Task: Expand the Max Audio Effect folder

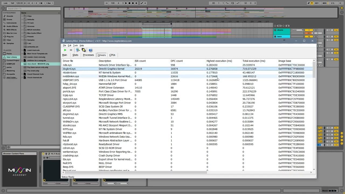Action: click(x=22, y=33)
